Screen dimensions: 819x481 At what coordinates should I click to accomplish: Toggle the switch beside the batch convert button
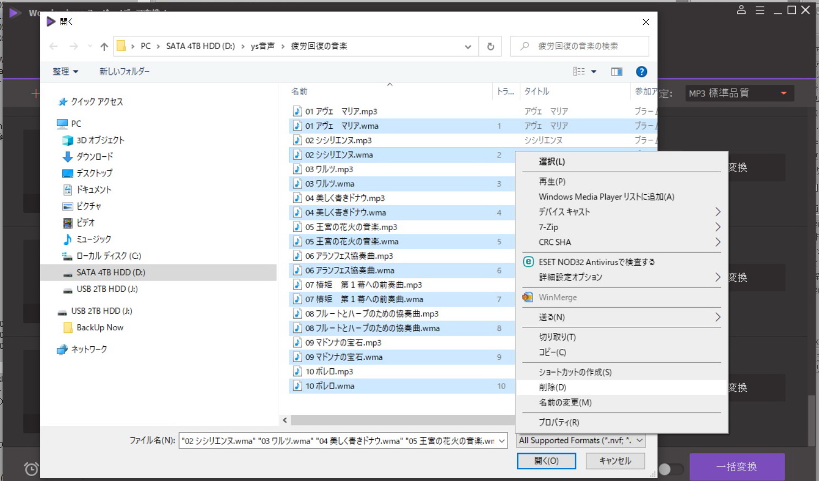(x=670, y=469)
